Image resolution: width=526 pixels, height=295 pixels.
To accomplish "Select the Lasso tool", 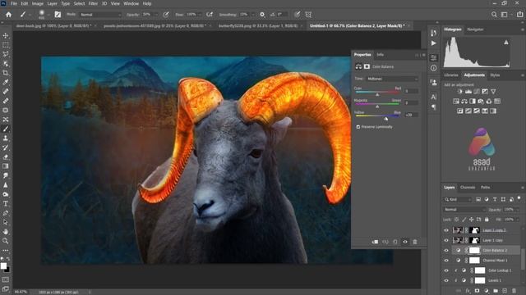I will [6, 54].
